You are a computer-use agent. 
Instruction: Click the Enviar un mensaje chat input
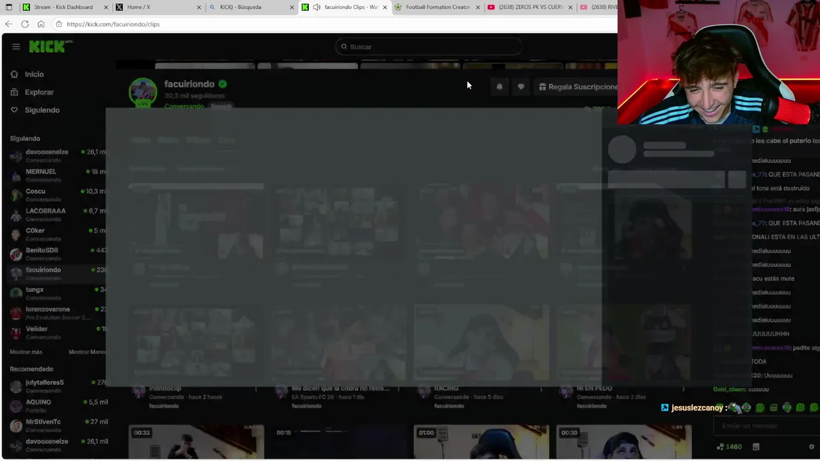coord(766,426)
